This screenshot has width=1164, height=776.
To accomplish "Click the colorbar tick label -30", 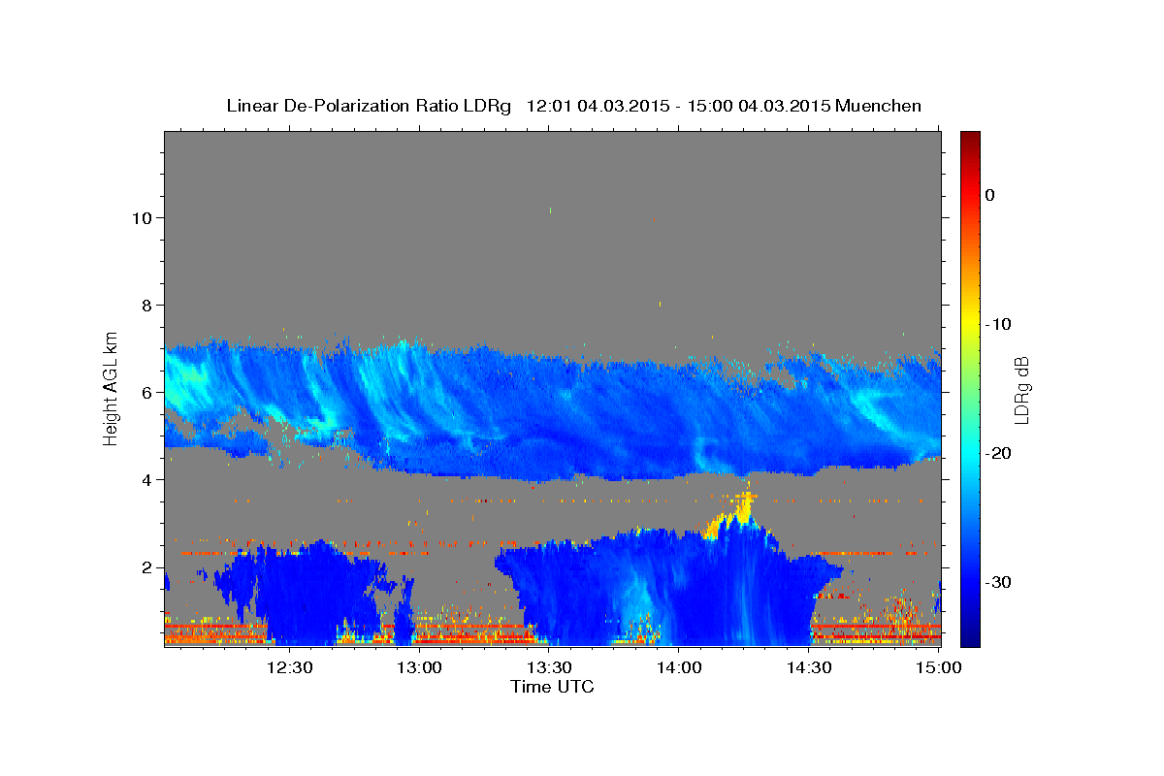I will [x=998, y=582].
